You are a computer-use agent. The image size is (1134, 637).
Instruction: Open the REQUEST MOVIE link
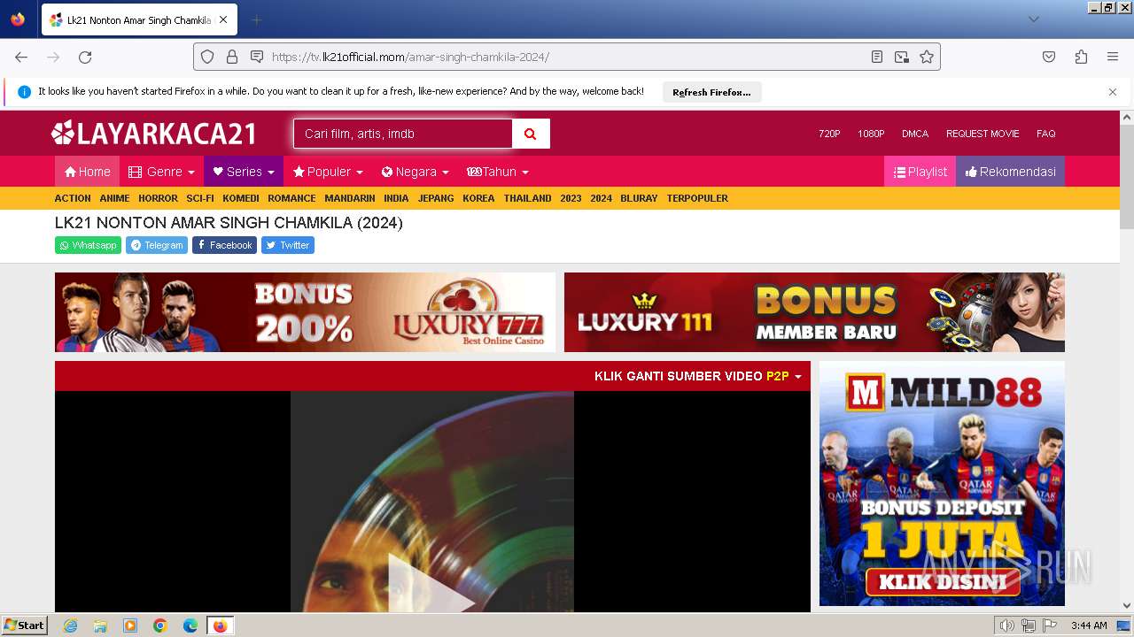click(983, 134)
